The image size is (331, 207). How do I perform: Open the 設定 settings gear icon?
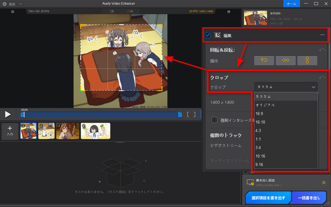pyautogui.click(x=4, y=4)
